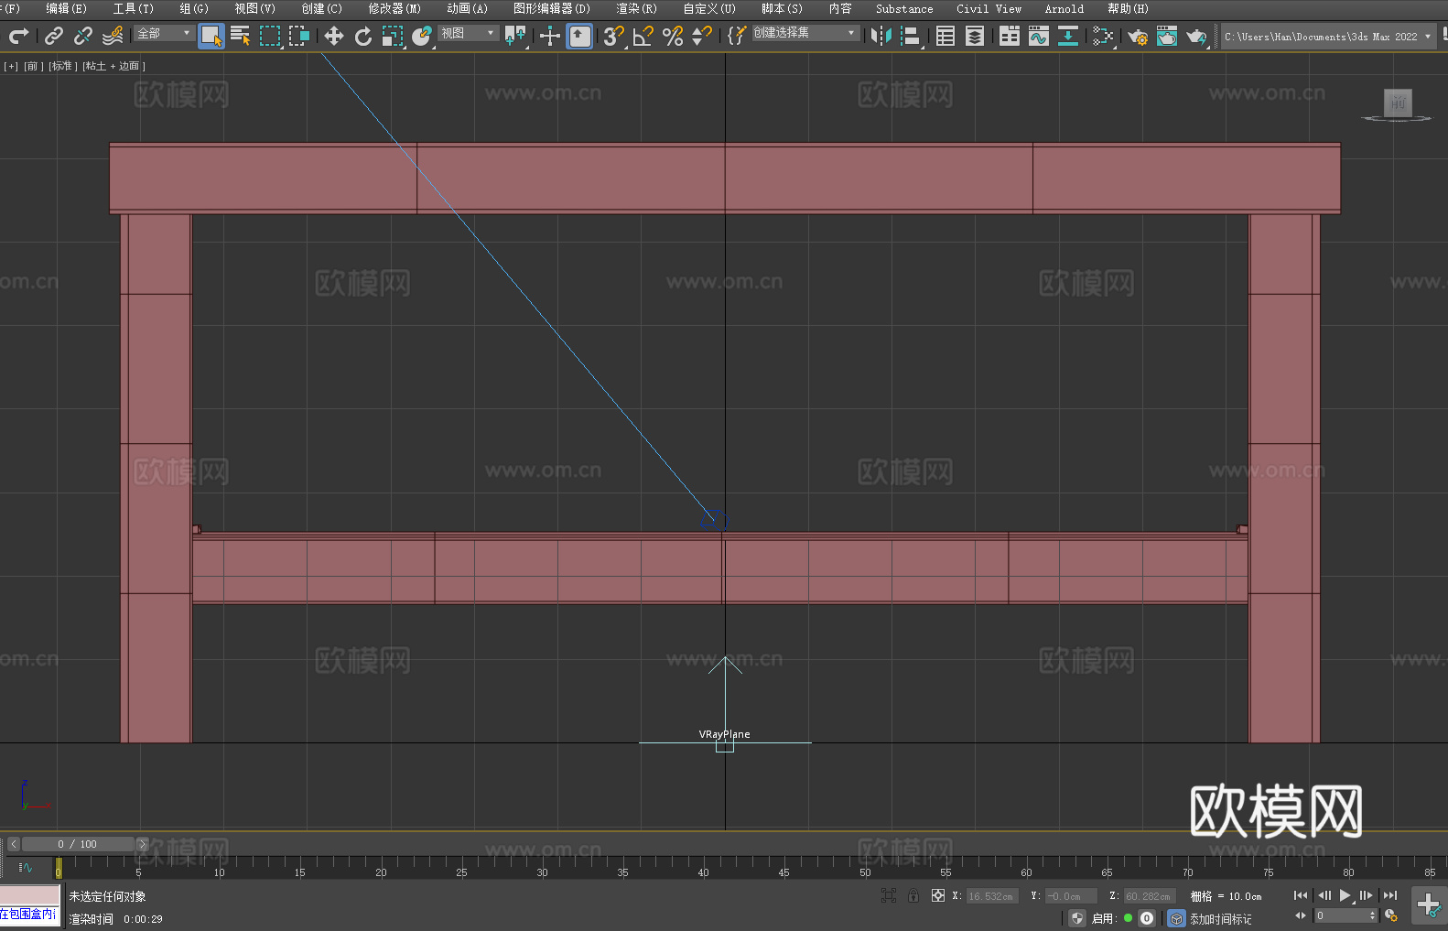Click the Select and Place icon

pos(422,36)
